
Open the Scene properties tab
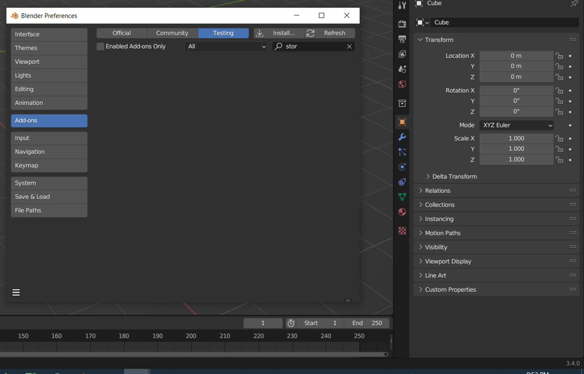(x=402, y=69)
